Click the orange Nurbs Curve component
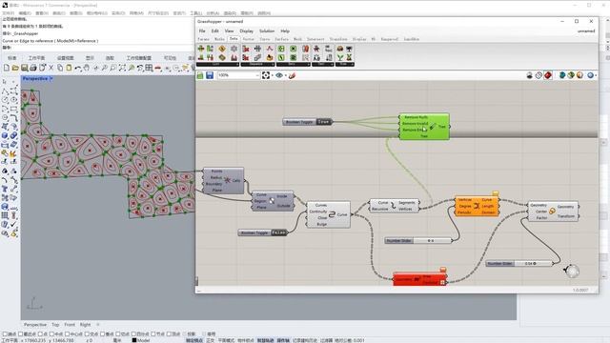 [477, 206]
